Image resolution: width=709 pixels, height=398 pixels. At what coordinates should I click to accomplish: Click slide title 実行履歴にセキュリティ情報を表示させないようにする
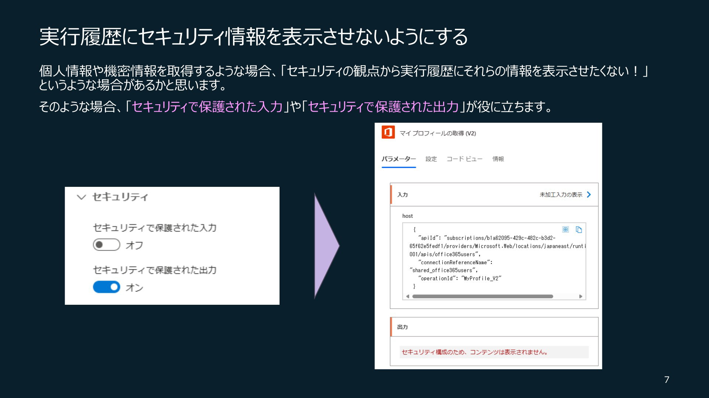(x=254, y=37)
